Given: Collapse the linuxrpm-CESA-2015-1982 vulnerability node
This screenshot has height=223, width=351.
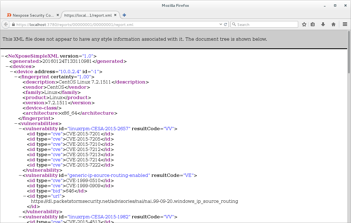Looking at the screenshot, I should coord(20,217).
